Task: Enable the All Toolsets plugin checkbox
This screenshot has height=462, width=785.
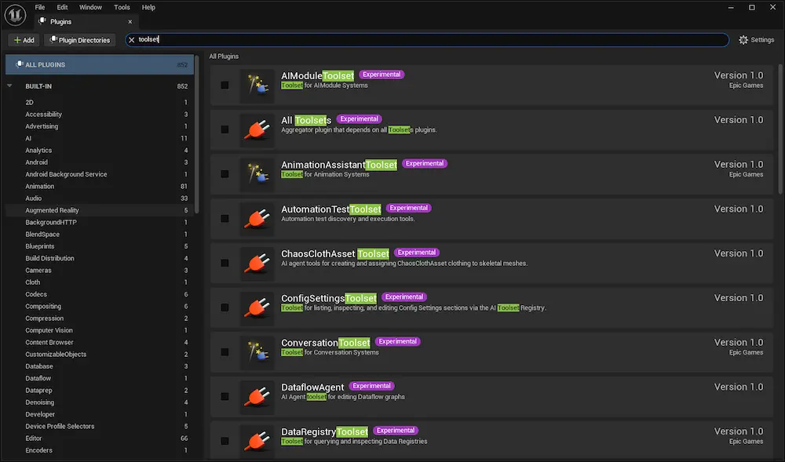Action: [225, 130]
